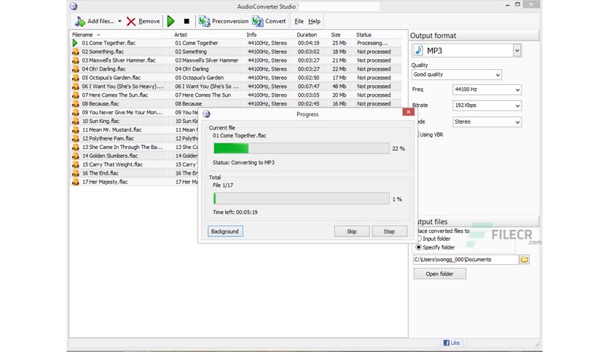Click the Facebook Like button in status bar

click(452, 343)
